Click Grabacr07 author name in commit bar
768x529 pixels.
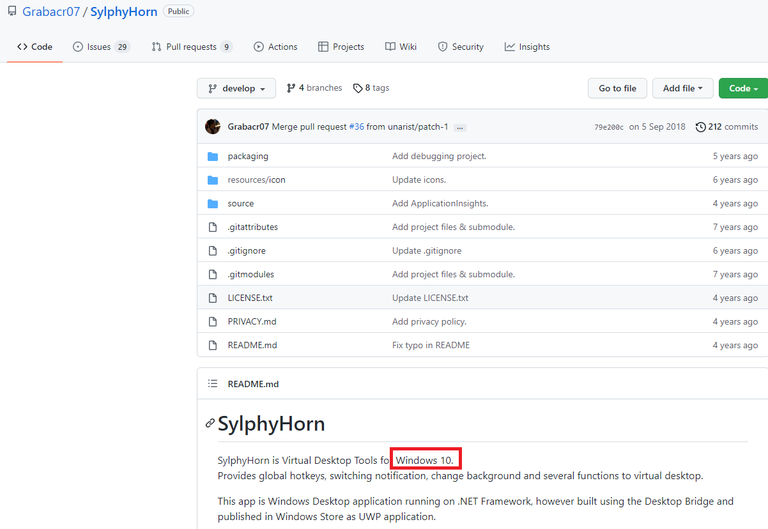coord(249,126)
